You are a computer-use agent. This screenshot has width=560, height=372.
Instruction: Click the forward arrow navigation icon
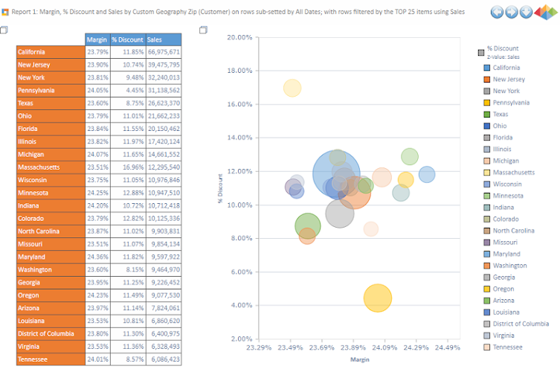[512, 12]
